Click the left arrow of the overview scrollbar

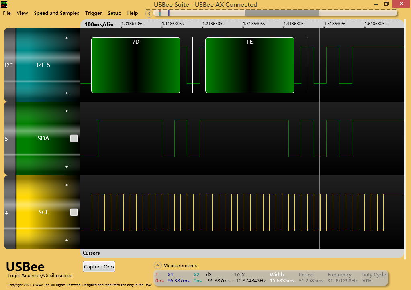(x=149, y=14)
